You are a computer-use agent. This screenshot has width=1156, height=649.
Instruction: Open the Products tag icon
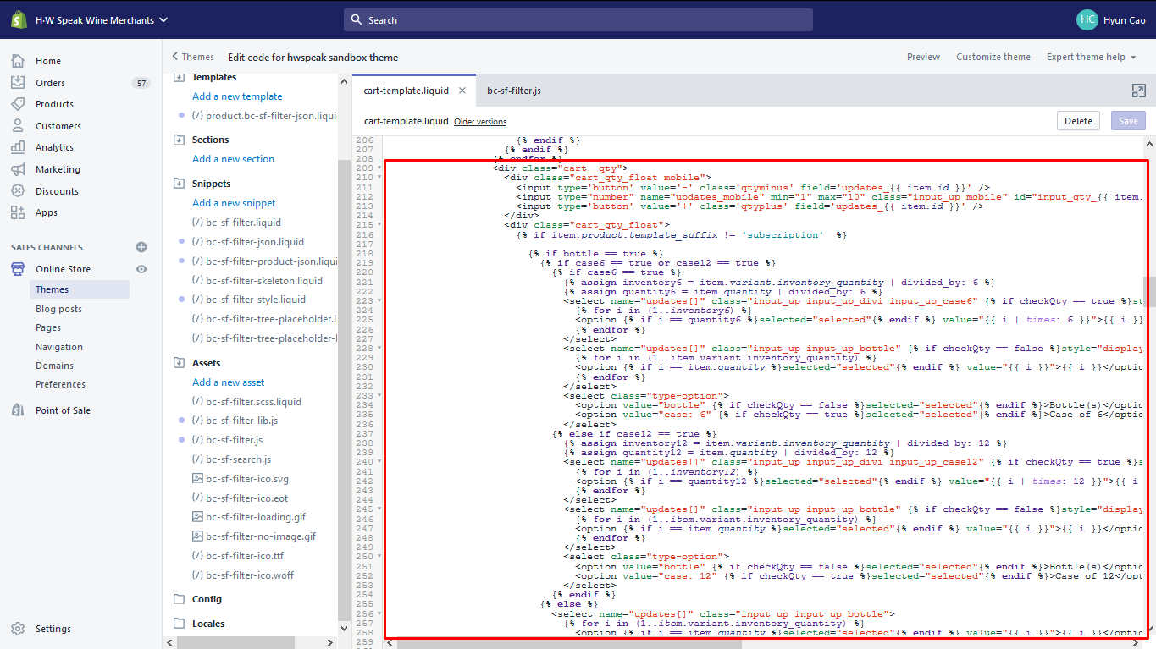click(18, 104)
